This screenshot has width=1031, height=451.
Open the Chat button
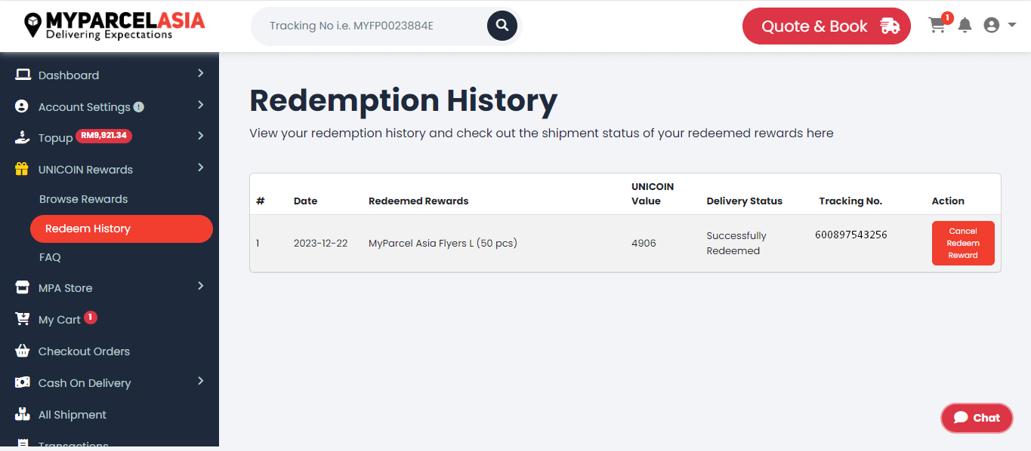977,418
